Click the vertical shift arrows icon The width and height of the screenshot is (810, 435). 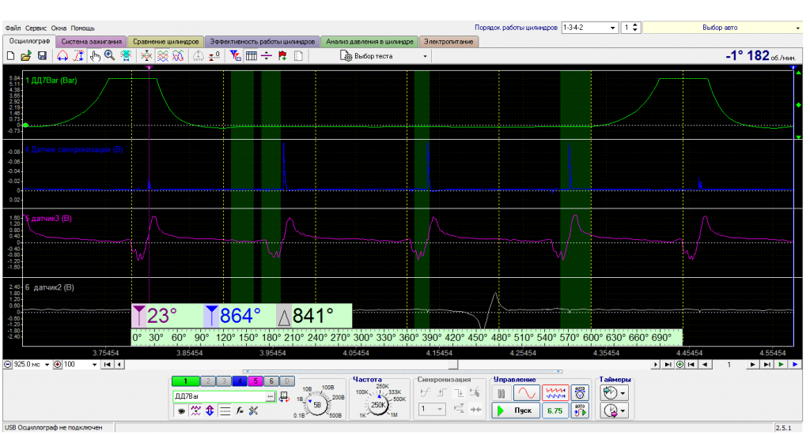pyautogui.click(x=210, y=411)
